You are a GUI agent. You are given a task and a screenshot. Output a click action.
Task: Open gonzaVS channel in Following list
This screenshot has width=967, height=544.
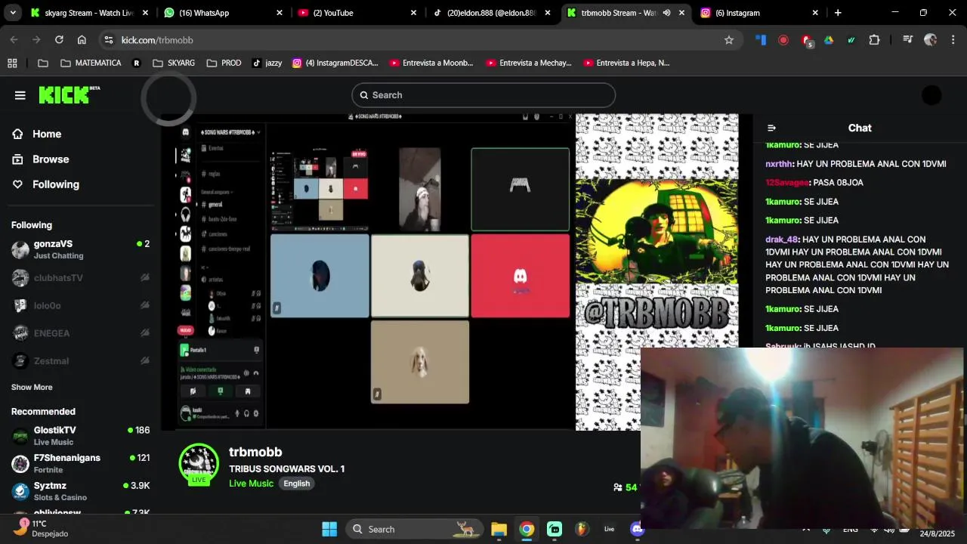click(80, 249)
